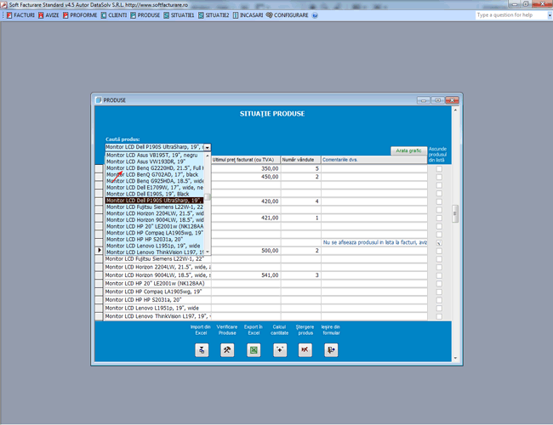This screenshot has width=553, height=425.
Task: Choose Monitor LCD Asus VW193DR in dropdown
Action: pyautogui.click(x=155, y=161)
